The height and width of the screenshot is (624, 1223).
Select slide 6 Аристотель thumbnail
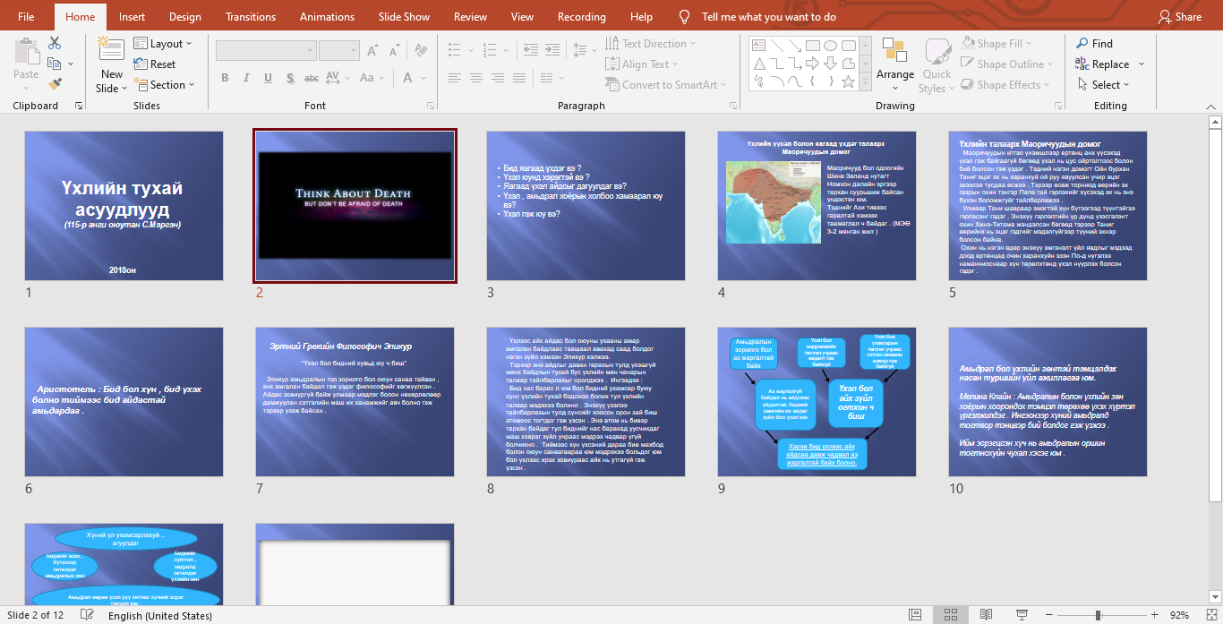pos(124,402)
